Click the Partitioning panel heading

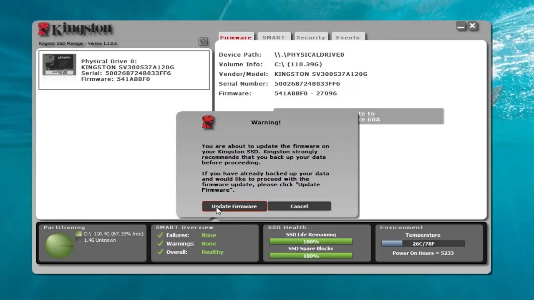click(64, 227)
